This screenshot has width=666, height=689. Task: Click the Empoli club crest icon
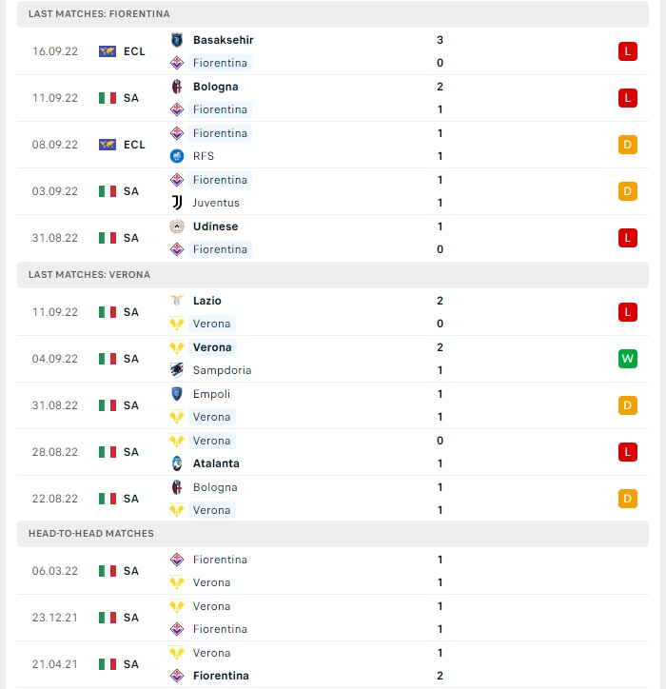177,394
